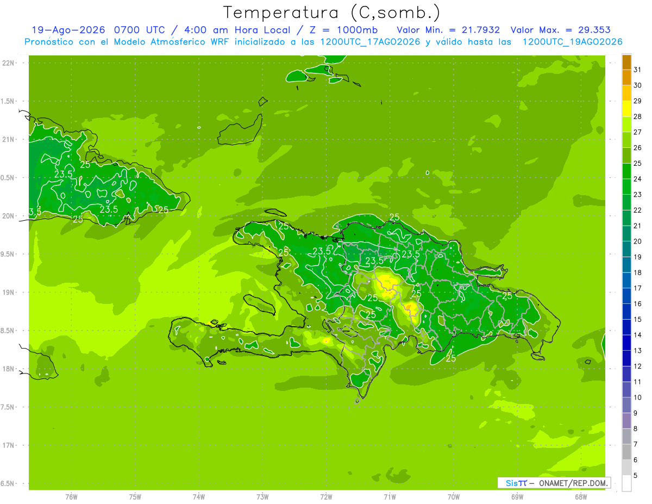The height and width of the screenshot is (504, 652).
Task: Click the "69W" longitude axis label
Action: 517,497
